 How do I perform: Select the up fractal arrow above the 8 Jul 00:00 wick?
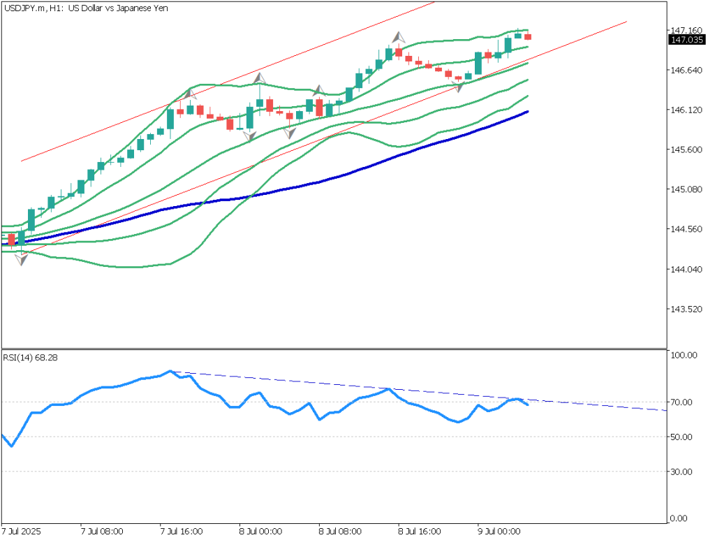[x=260, y=77]
